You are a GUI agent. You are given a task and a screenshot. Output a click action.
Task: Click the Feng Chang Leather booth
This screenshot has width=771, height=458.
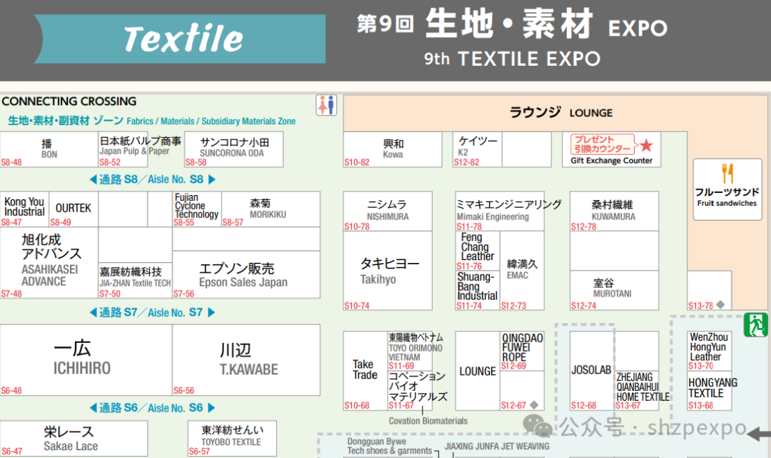pos(478,251)
